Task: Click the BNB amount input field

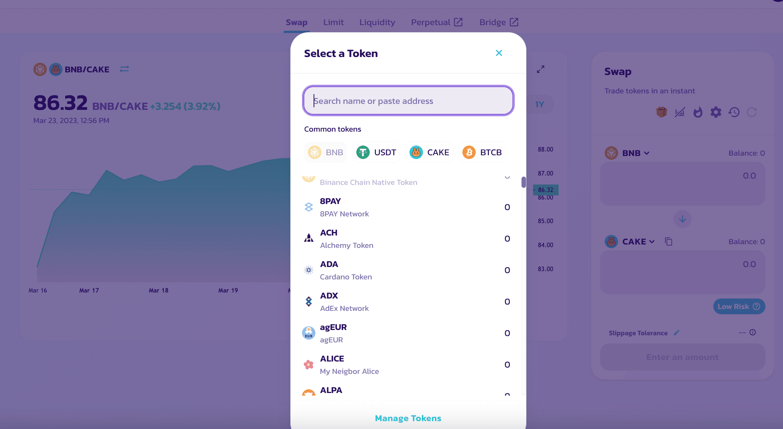Action: pos(682,183)
